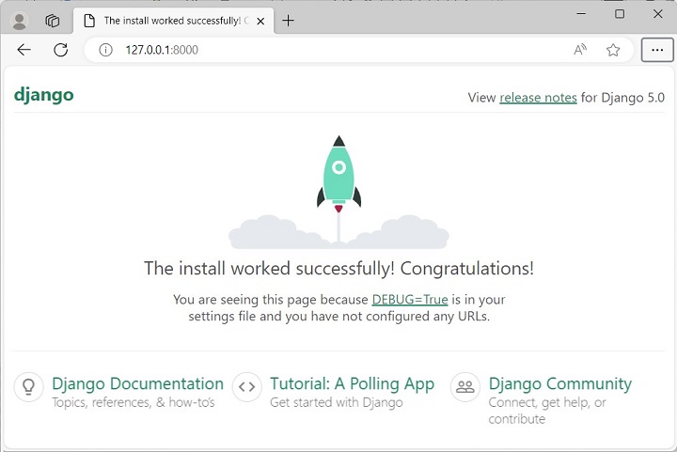
Task: Open the release notes link
Action: [x=538, y=97]
